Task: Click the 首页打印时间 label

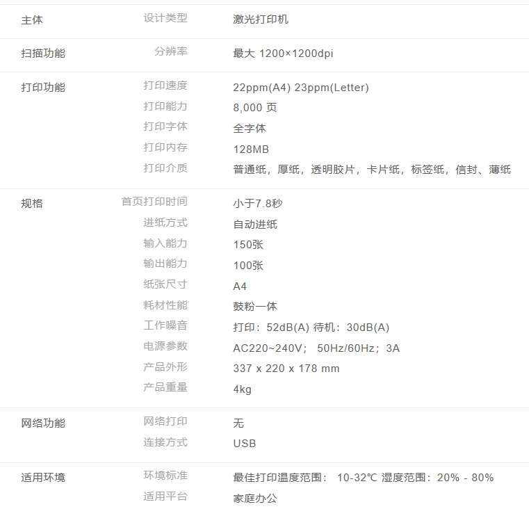Action: pyautogui.click(x=154, y=202)
